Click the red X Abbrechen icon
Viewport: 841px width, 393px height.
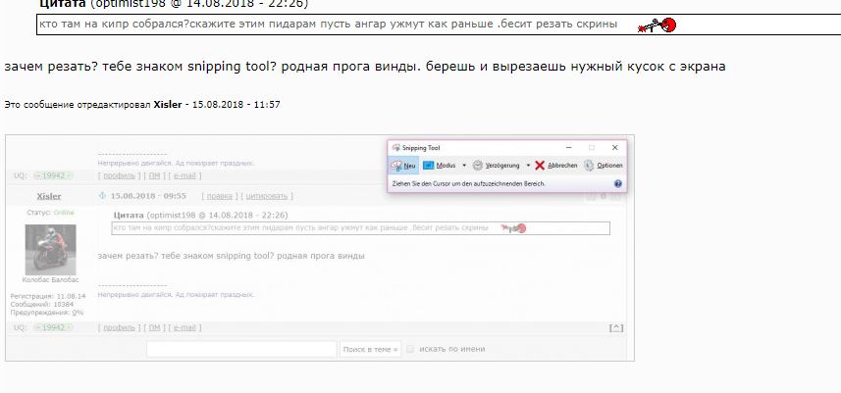pyautogui.click(x=540, y=166)
